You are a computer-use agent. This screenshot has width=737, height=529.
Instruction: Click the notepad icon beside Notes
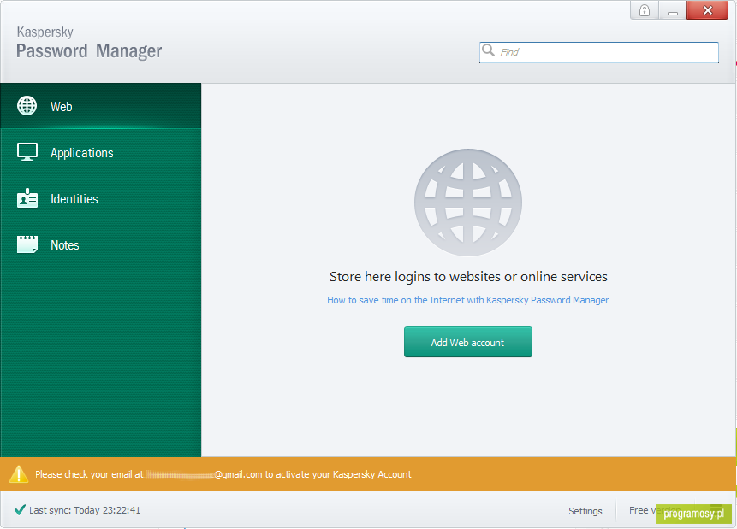click(27, 244)
